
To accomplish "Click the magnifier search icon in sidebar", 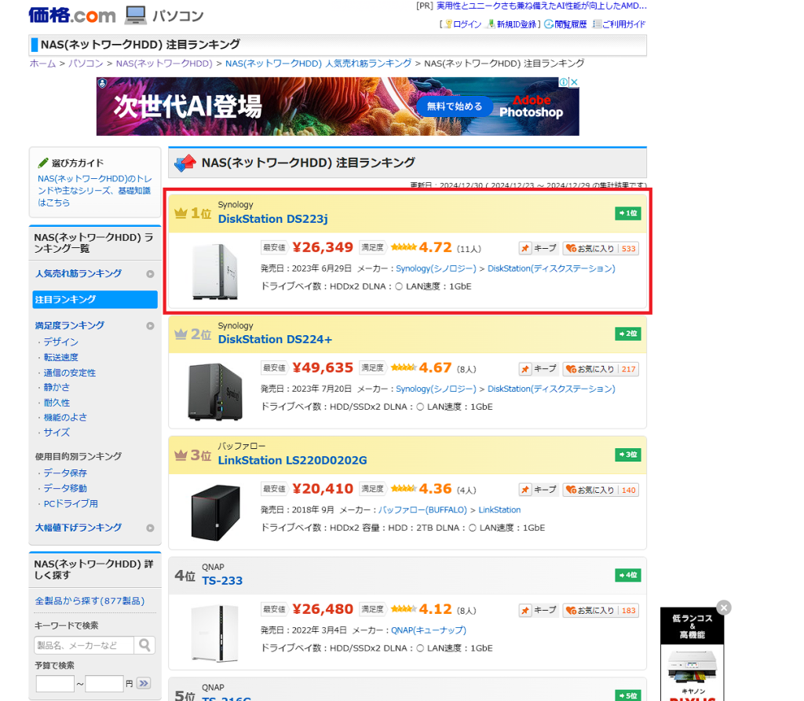I will coord(144,645).
